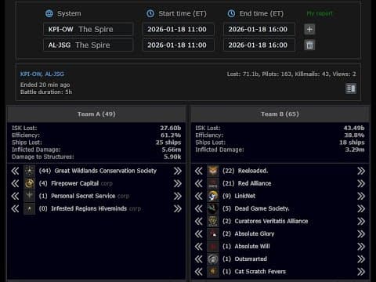Viewport: 376px width, 282px height.
Task: Open Great Wildlands Conservation Society logo
Action: click(x=30, y=171)
